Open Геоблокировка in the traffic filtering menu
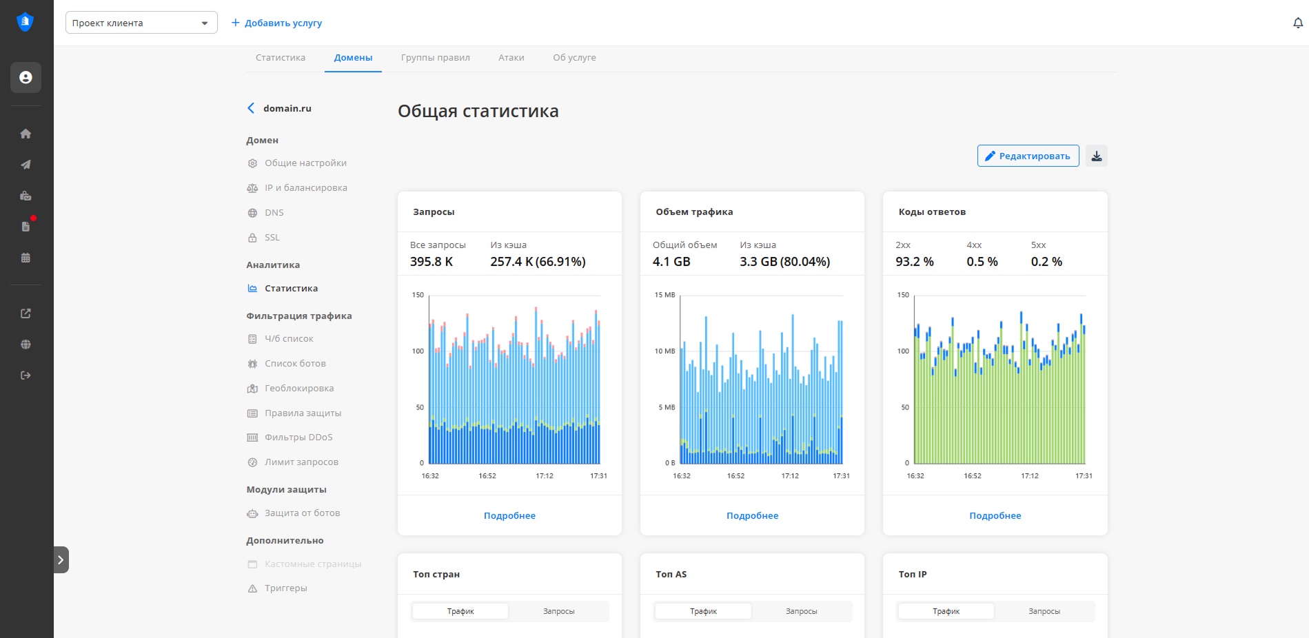1309x638 pixels. click(x=298, y=389)
